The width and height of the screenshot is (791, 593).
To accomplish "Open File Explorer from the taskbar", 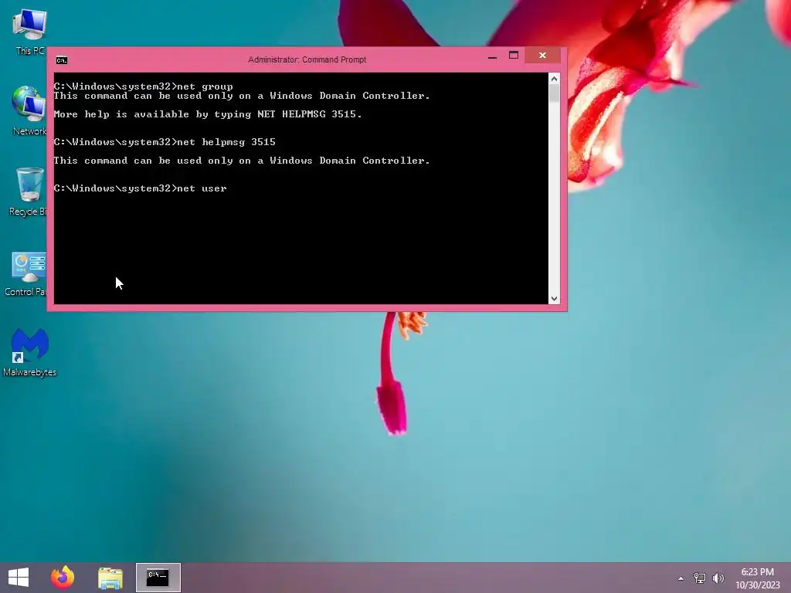I will pos(110,578).
